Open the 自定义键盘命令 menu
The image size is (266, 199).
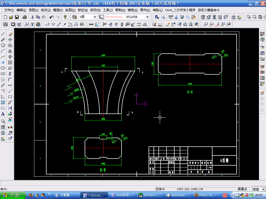[x=209, y=10]
